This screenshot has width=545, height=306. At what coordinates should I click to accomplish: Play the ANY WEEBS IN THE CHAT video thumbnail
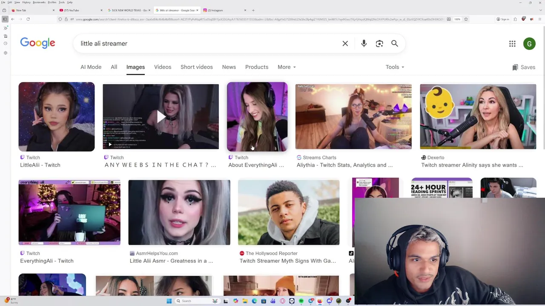click(x=161, y=117)
